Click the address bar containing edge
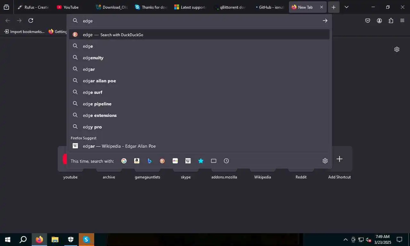Screen dimensions: 410x246 [x=199, y=20]
